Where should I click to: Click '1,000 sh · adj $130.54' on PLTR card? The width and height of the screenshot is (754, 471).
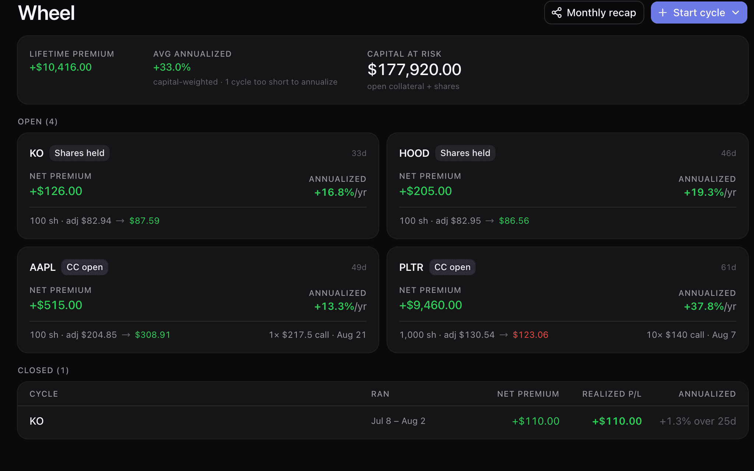click(447, 335)
